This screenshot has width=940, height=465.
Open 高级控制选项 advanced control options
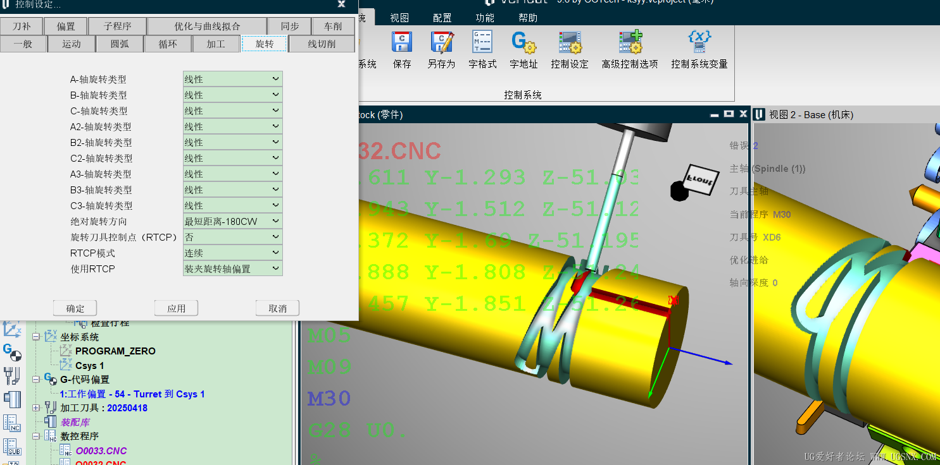630,42
